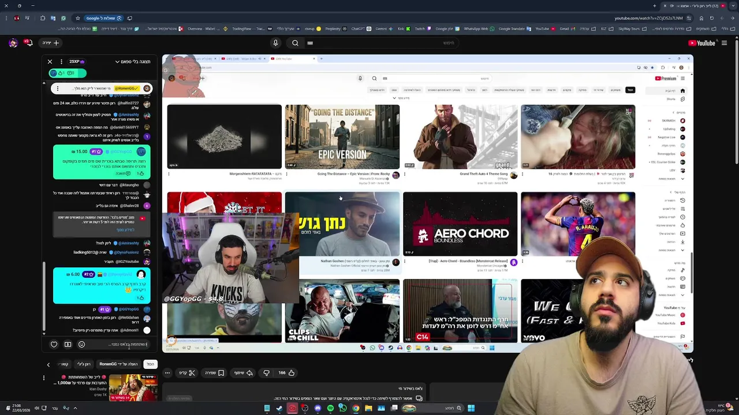Click the live chat scrollbar
Screen dimensions: 739x415
tap(44, 297)
